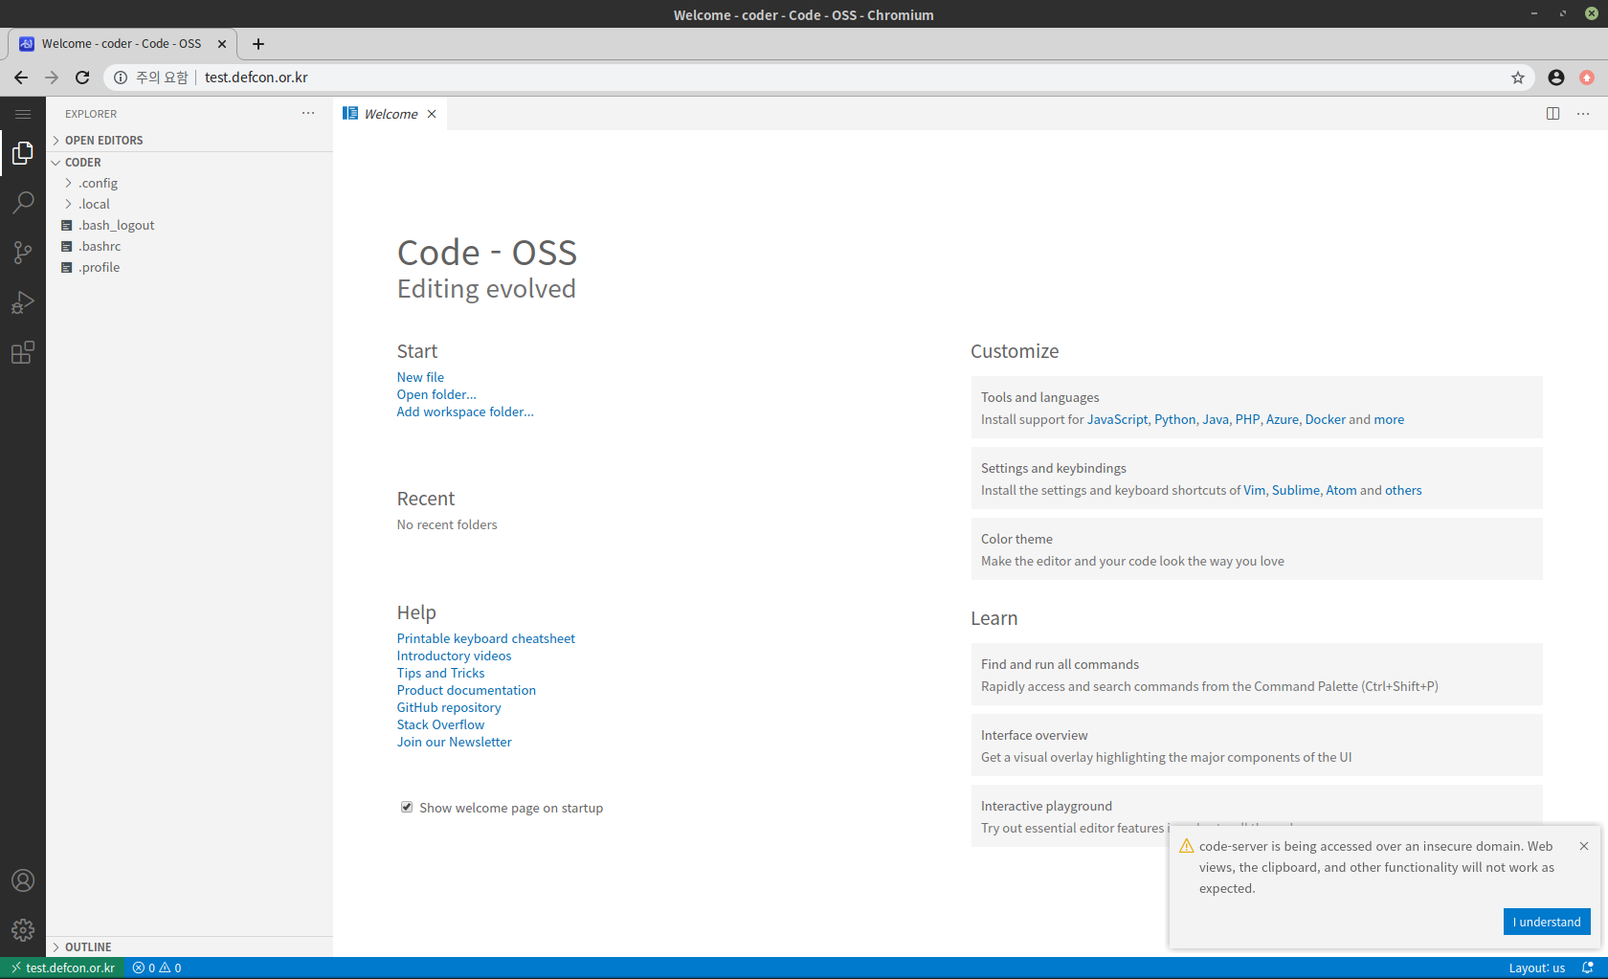Viewport: 1608px width, 979px height.
Task: Bookmark this page with the star
Action: [1518, 78]
